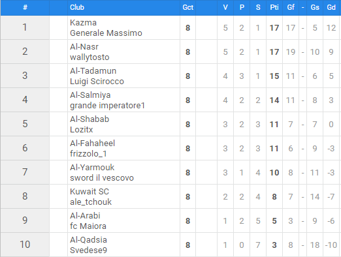
Task: Click the Gct column header
Action: tap(188, 7)
